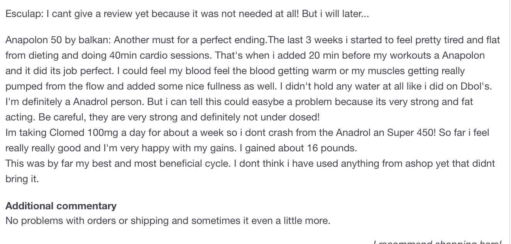Click the sentence "But i will later..."
This screenshot has width=511, height=244.
click(x=335, y=14)
